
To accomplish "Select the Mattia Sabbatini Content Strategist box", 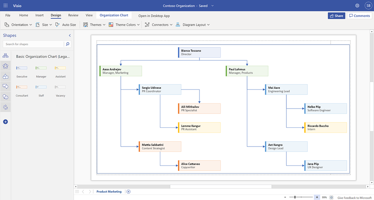I will (x=160, y=146).
